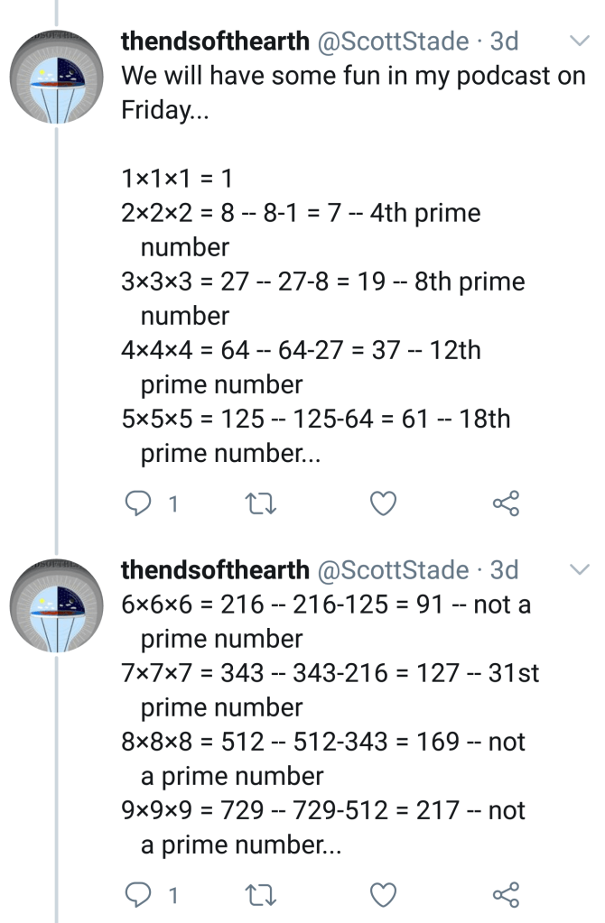Open the tweet text about the podcast on Friday

(x=352, y=92)
